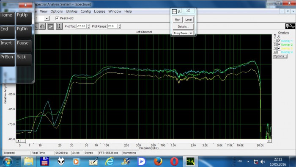Open the Utilities menu
The height and width of the screenshot is (167, 296).
(x=71, y=11)
